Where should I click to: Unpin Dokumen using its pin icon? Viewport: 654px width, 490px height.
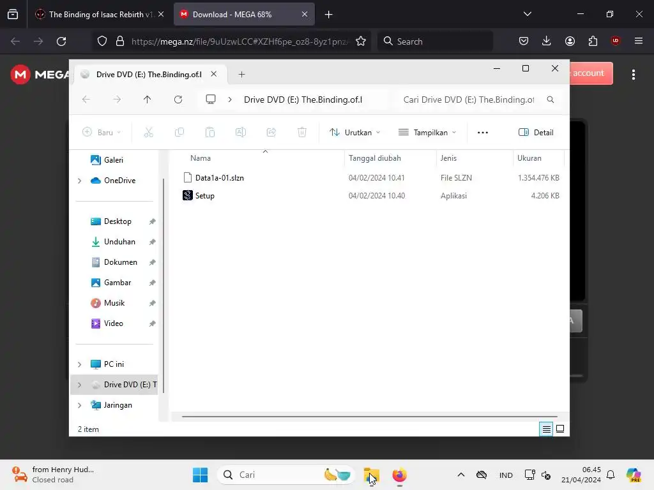[152, 262]
